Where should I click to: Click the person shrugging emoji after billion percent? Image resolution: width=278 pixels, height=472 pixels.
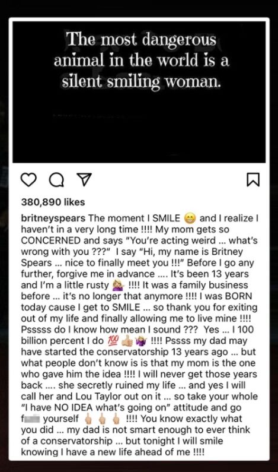(x=141, y=341)
